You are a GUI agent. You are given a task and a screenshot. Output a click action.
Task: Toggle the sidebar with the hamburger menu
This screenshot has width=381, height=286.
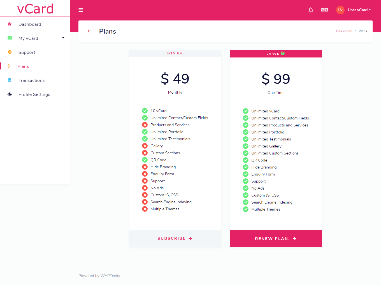(81, 10)
